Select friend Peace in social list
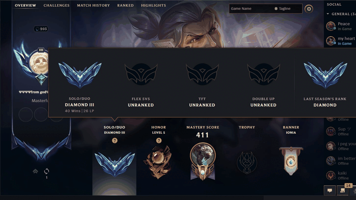 coord(340,26)
